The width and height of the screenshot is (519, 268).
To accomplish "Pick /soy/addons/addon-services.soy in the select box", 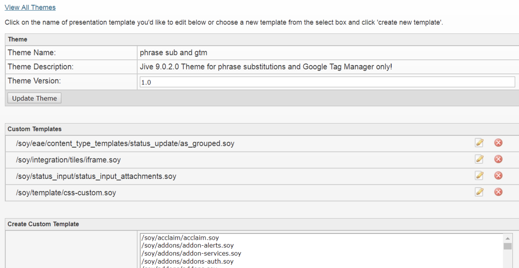I will tap(191, 253).
